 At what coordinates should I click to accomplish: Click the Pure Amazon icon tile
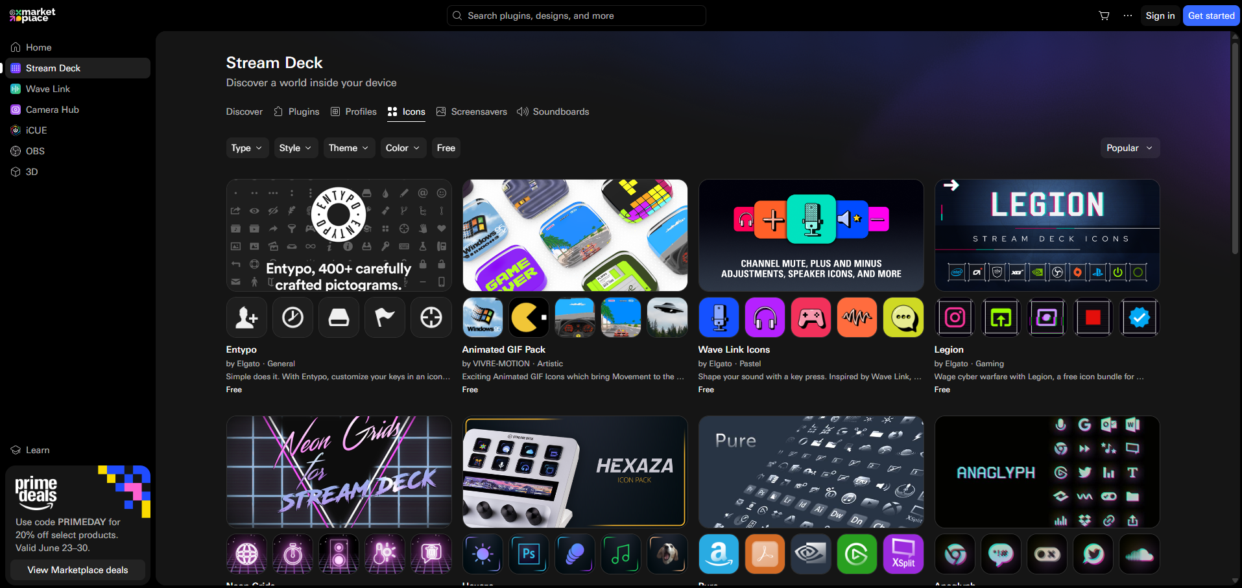pyautogui.click(x=719, y=554)
